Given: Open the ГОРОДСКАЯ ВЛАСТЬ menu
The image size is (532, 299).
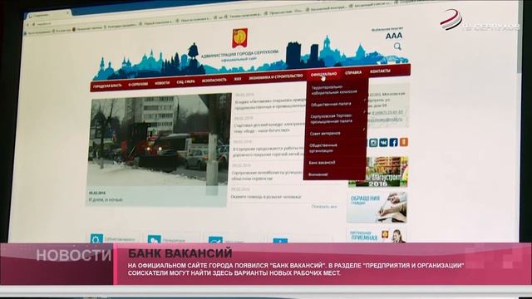Looking at the screenshot, I should pyautogui.click(x=107, y=86).
